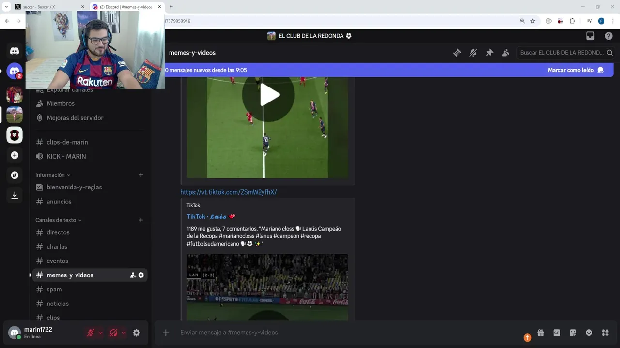This screenshot has width=620, height=348.
Task: Open the emoji picker
Action: [x=589, y=333]
